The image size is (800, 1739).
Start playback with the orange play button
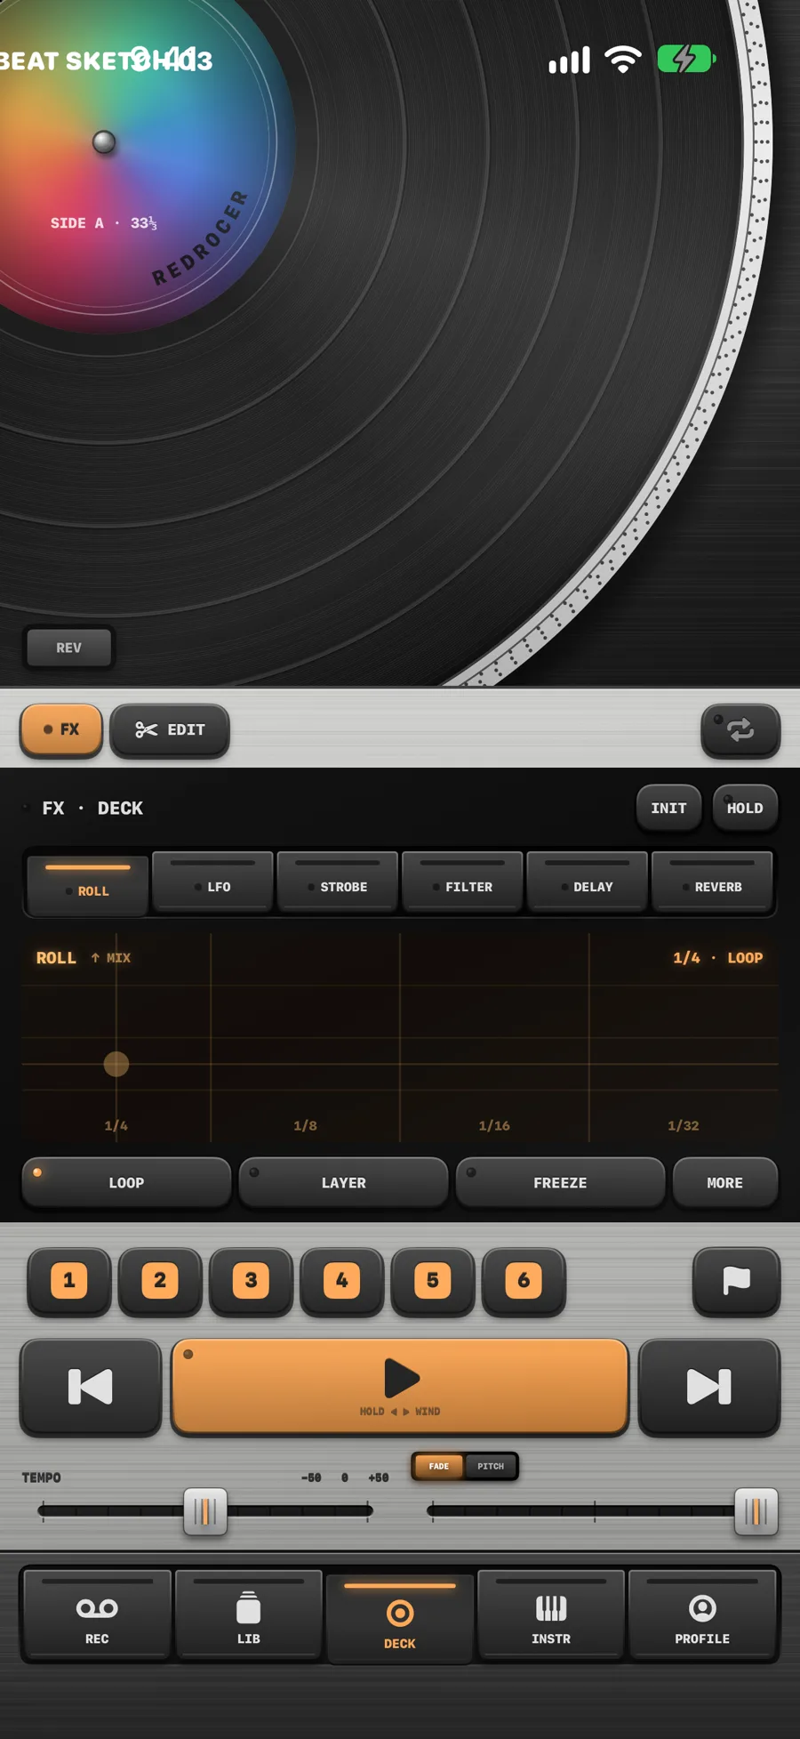400,1387
